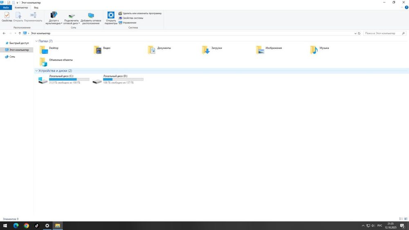Click the quick access properties checkmark icon
This screenshot has width=409, height=230.
(8, 2)
